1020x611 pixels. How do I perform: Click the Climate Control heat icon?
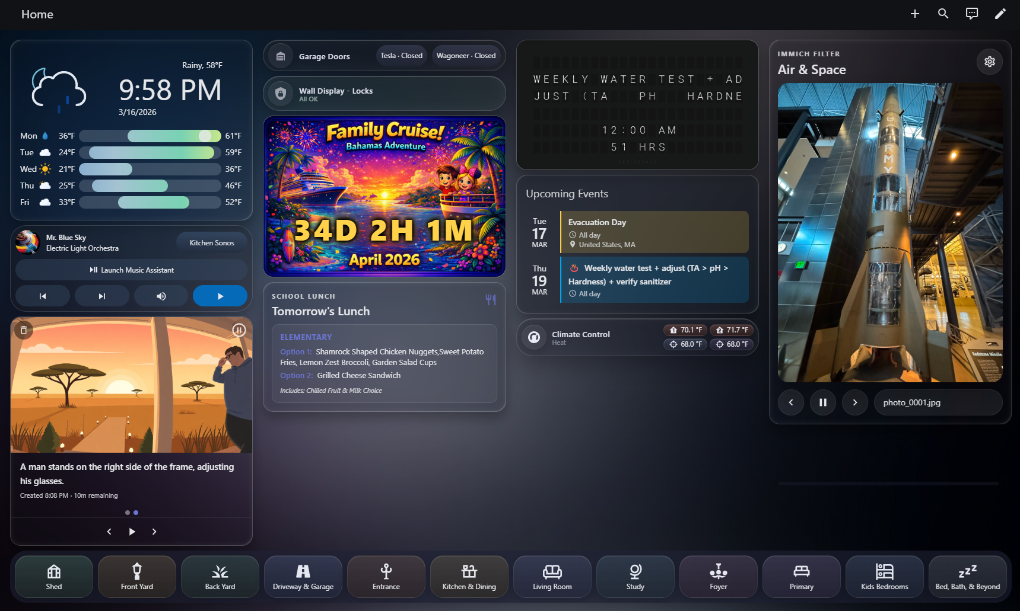coord(533,337)
